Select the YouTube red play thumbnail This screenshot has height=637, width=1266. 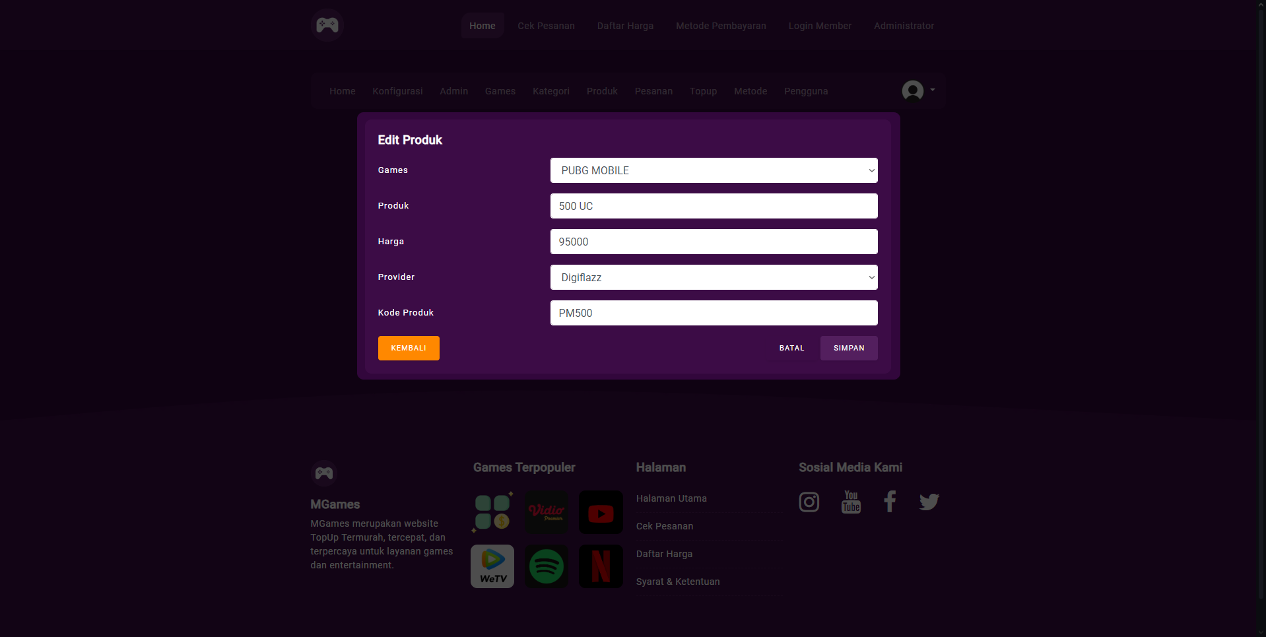tap(601, 512)
